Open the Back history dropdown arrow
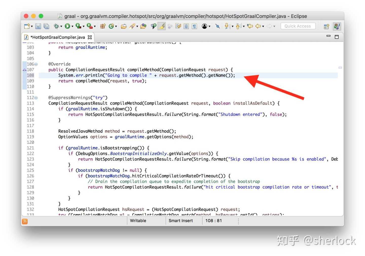 click(263, 26)
